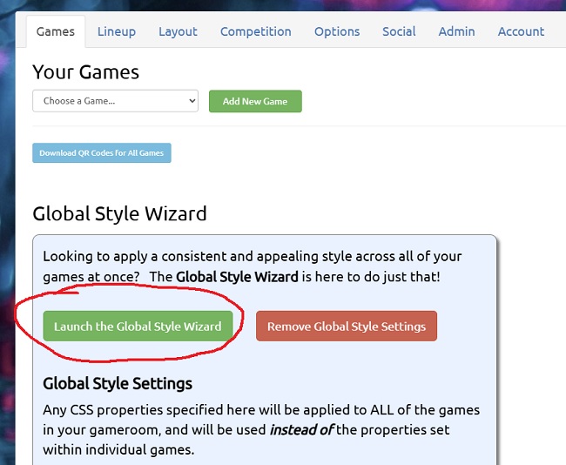Switch to the Lineup tab
The height and width of the screenshot is (465, 566).
[x=117, y=31]
